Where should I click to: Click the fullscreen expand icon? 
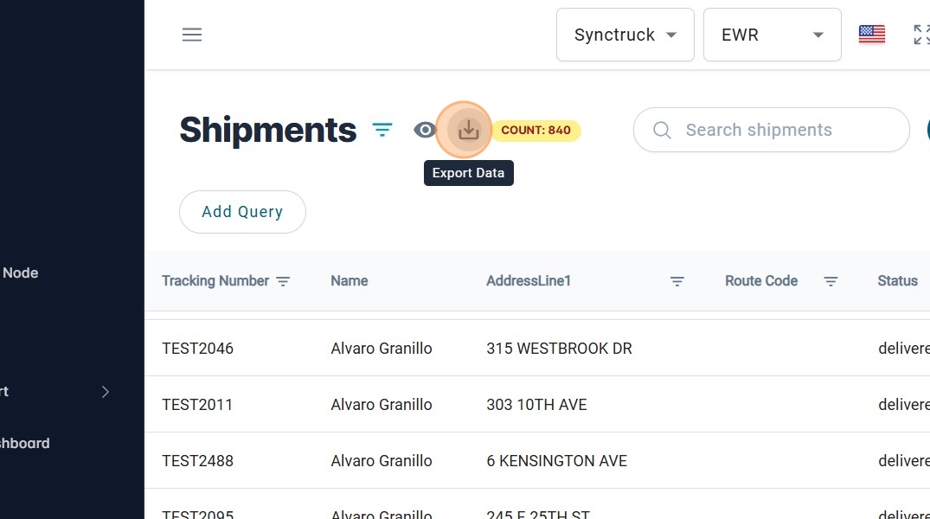point(921,35)
